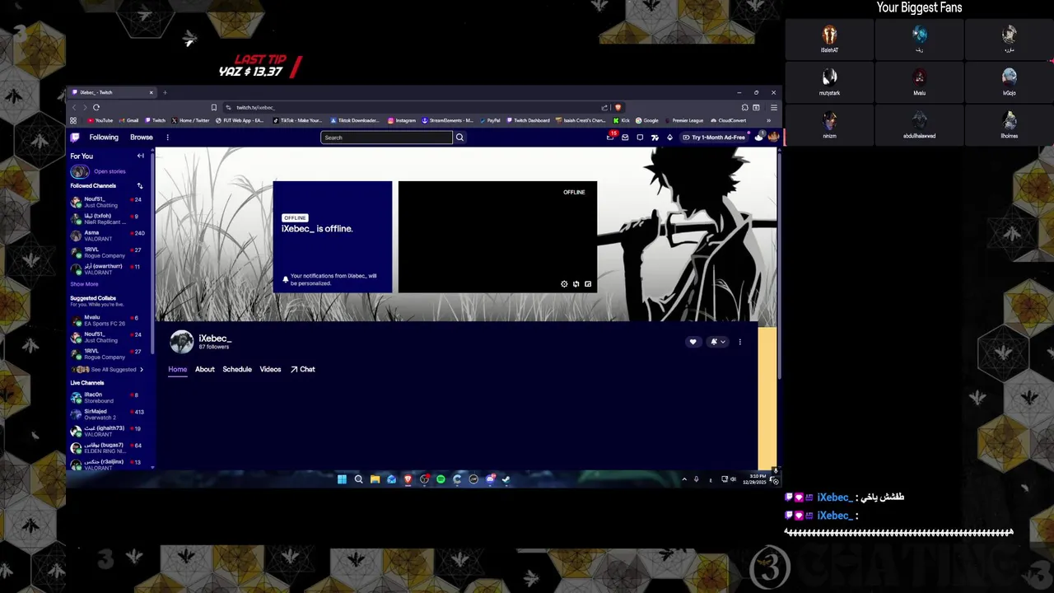Click Try 1-Month Ad-Free button
The width and height of the screenshot is (1054, 593).
(x=715, y=138)
